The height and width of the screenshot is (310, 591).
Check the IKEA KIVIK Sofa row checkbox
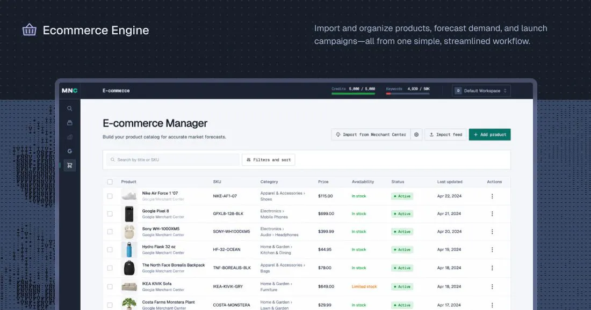click(x=110, y=287)
